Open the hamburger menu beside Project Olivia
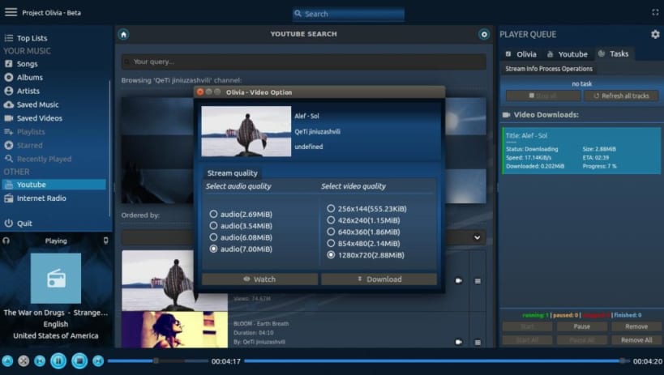This screenshot has height=375, width=664. (x=11, y=12)
